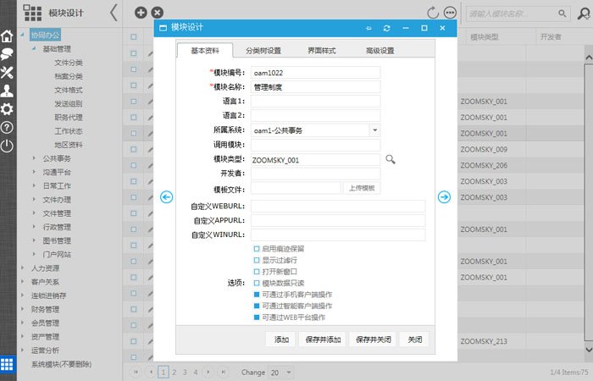Viewport: 593px width, 381px height.
Task: Click the 保存并关闭 button
Action: 373,340
